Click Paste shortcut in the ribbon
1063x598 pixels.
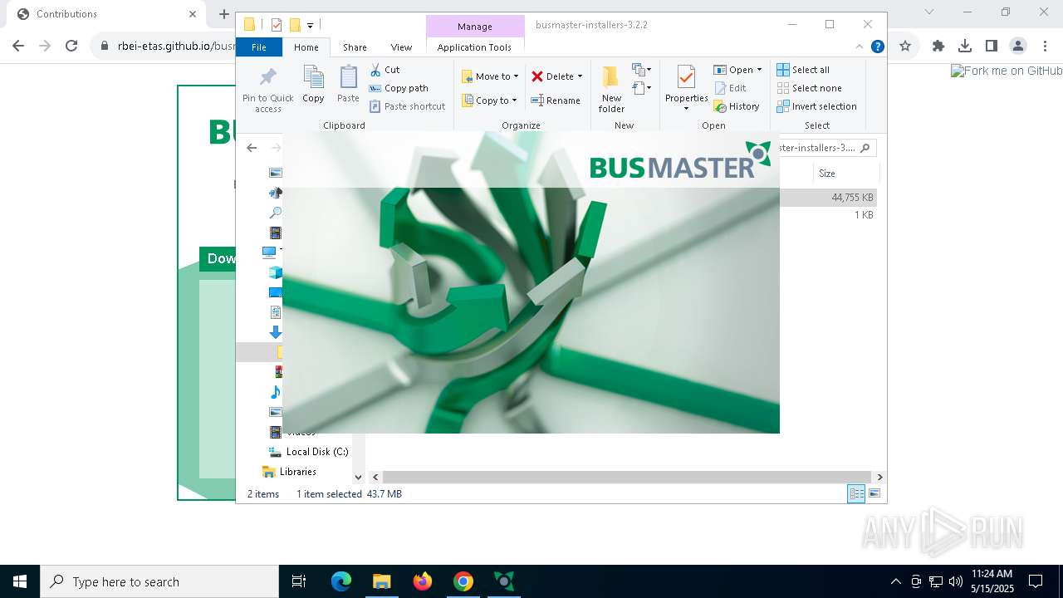(x=407, y=106)
